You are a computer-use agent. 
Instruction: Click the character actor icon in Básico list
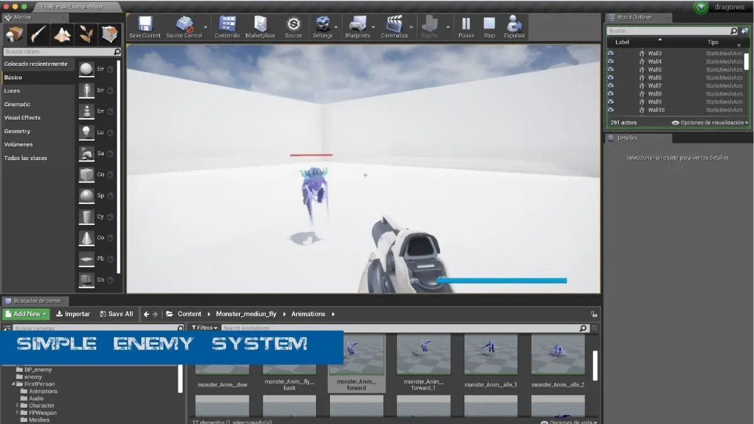[x=86, y=90]
